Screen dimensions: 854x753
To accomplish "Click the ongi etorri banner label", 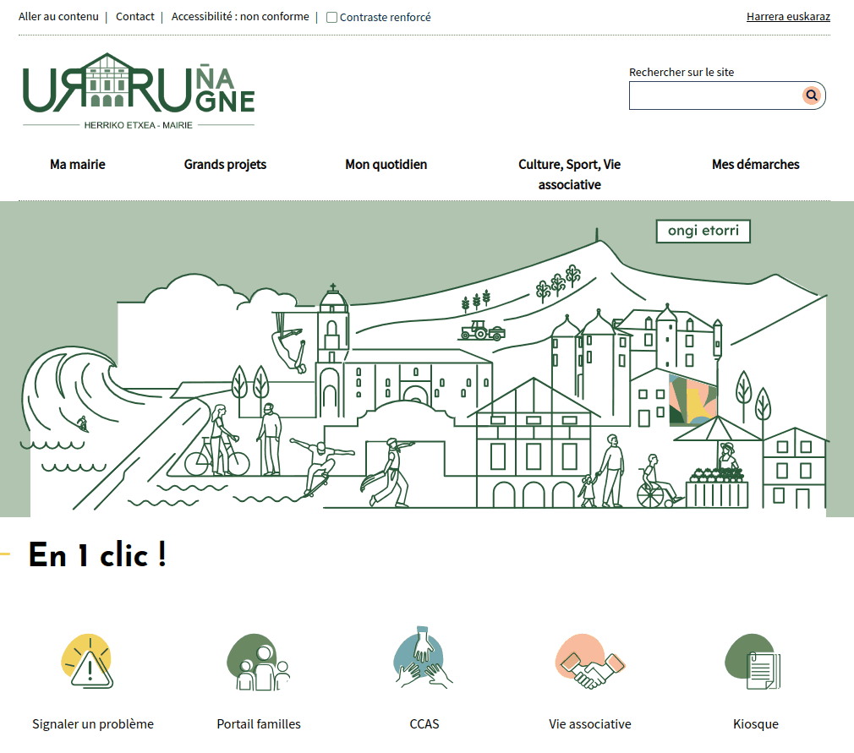I will 703,232.
